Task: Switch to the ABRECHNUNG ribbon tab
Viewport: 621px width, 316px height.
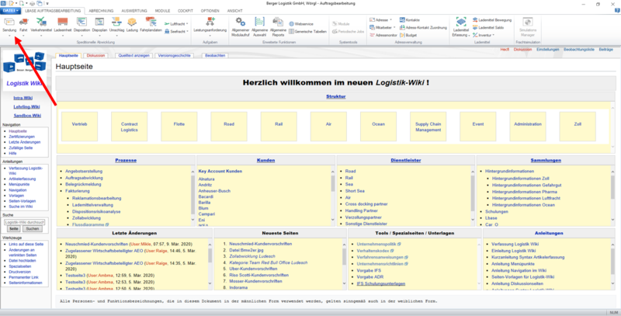Action: coord(101,11)
